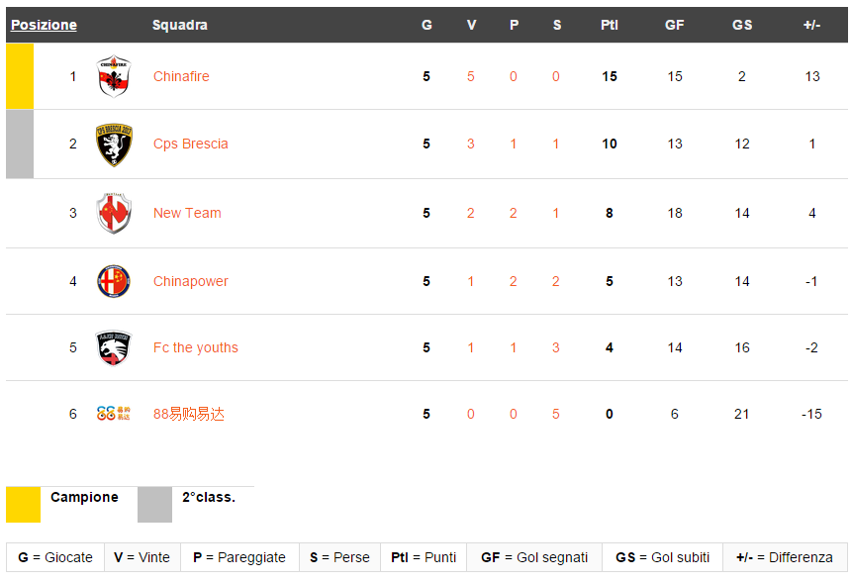
Task: Click the Ptl column header
Action: [609, 25]
